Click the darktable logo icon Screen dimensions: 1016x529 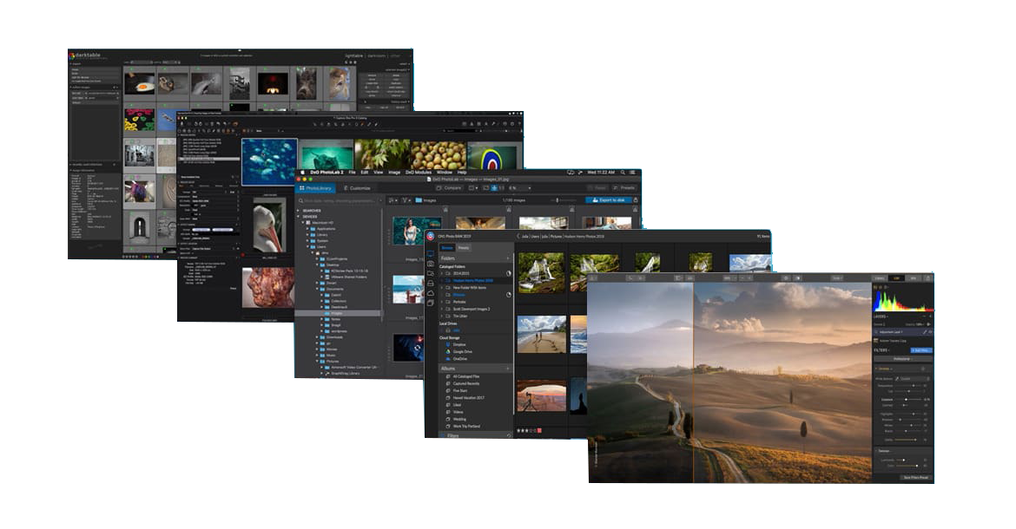click(73, 56)
